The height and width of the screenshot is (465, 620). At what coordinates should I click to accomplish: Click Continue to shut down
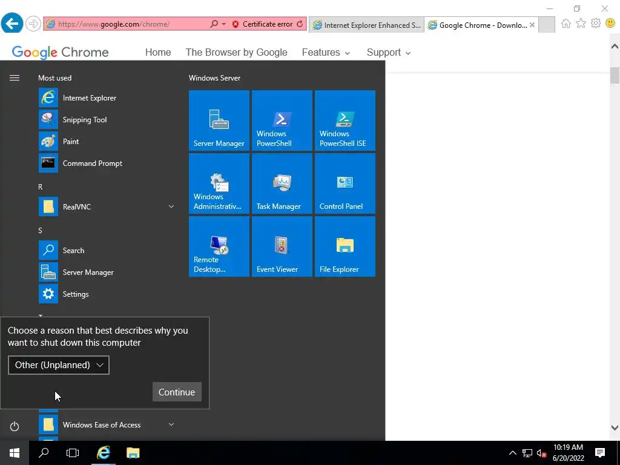[177, 392]
